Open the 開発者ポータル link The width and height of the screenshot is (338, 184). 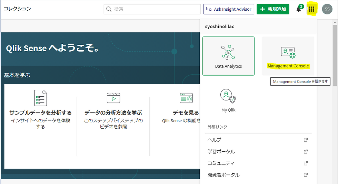(258, 175)
